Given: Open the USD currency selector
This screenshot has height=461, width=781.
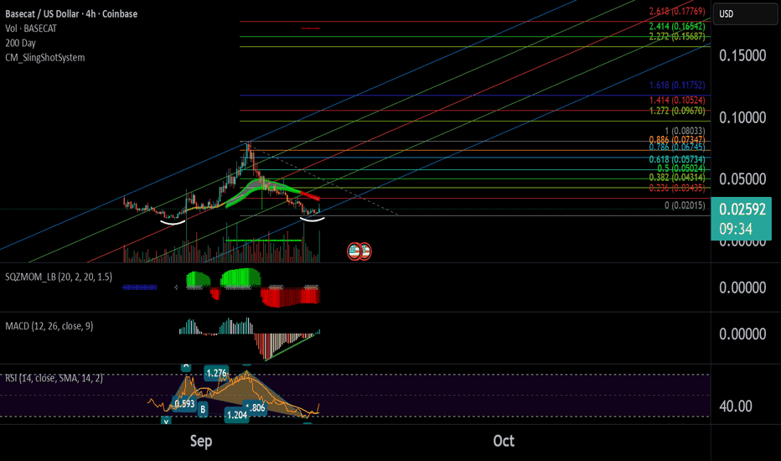Looking at the screenshot, I should pos(745,14).
